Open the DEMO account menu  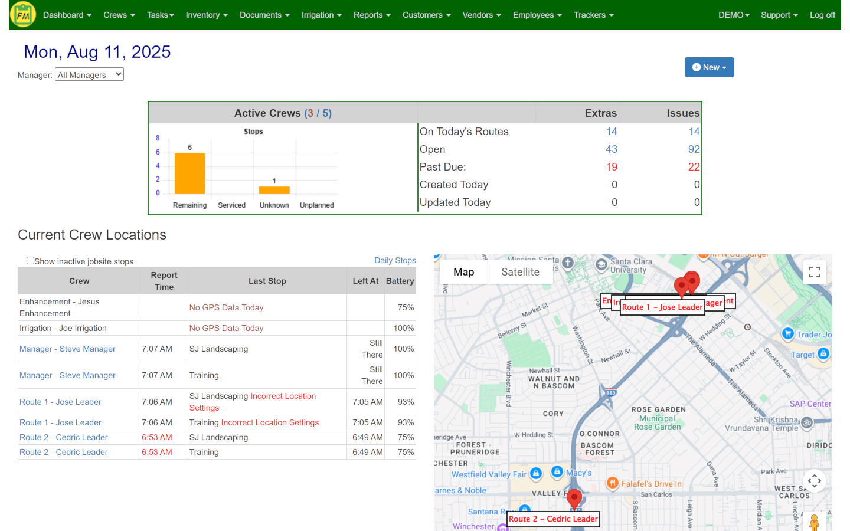pos(734,15)
